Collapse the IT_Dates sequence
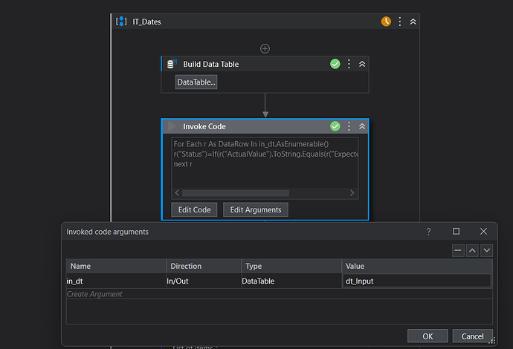Screen dimensions: 513x349 click(x=413, y=22)
